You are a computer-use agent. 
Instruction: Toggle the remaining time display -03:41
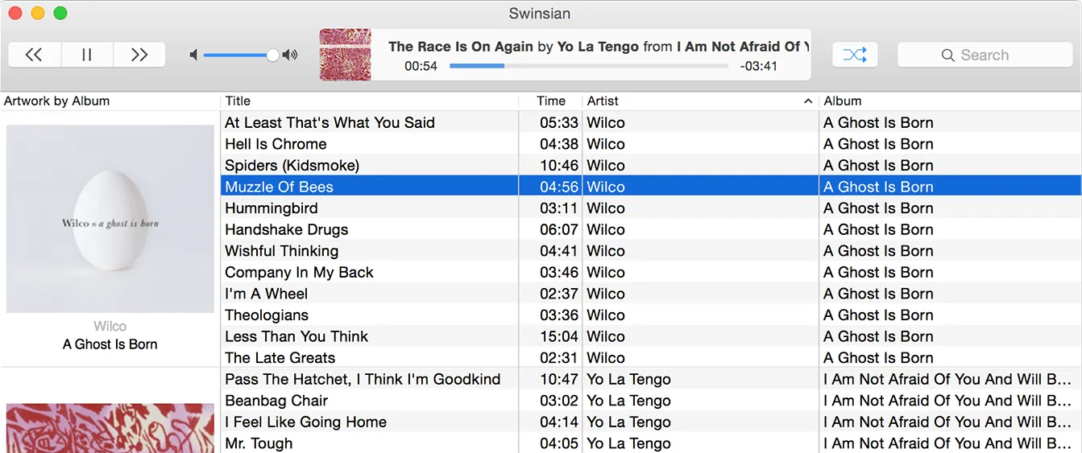click(759, 66)
